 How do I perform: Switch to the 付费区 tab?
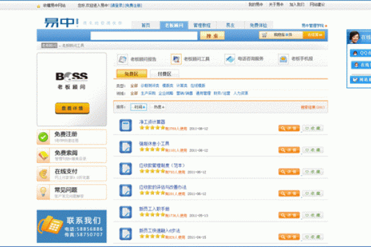164,74
